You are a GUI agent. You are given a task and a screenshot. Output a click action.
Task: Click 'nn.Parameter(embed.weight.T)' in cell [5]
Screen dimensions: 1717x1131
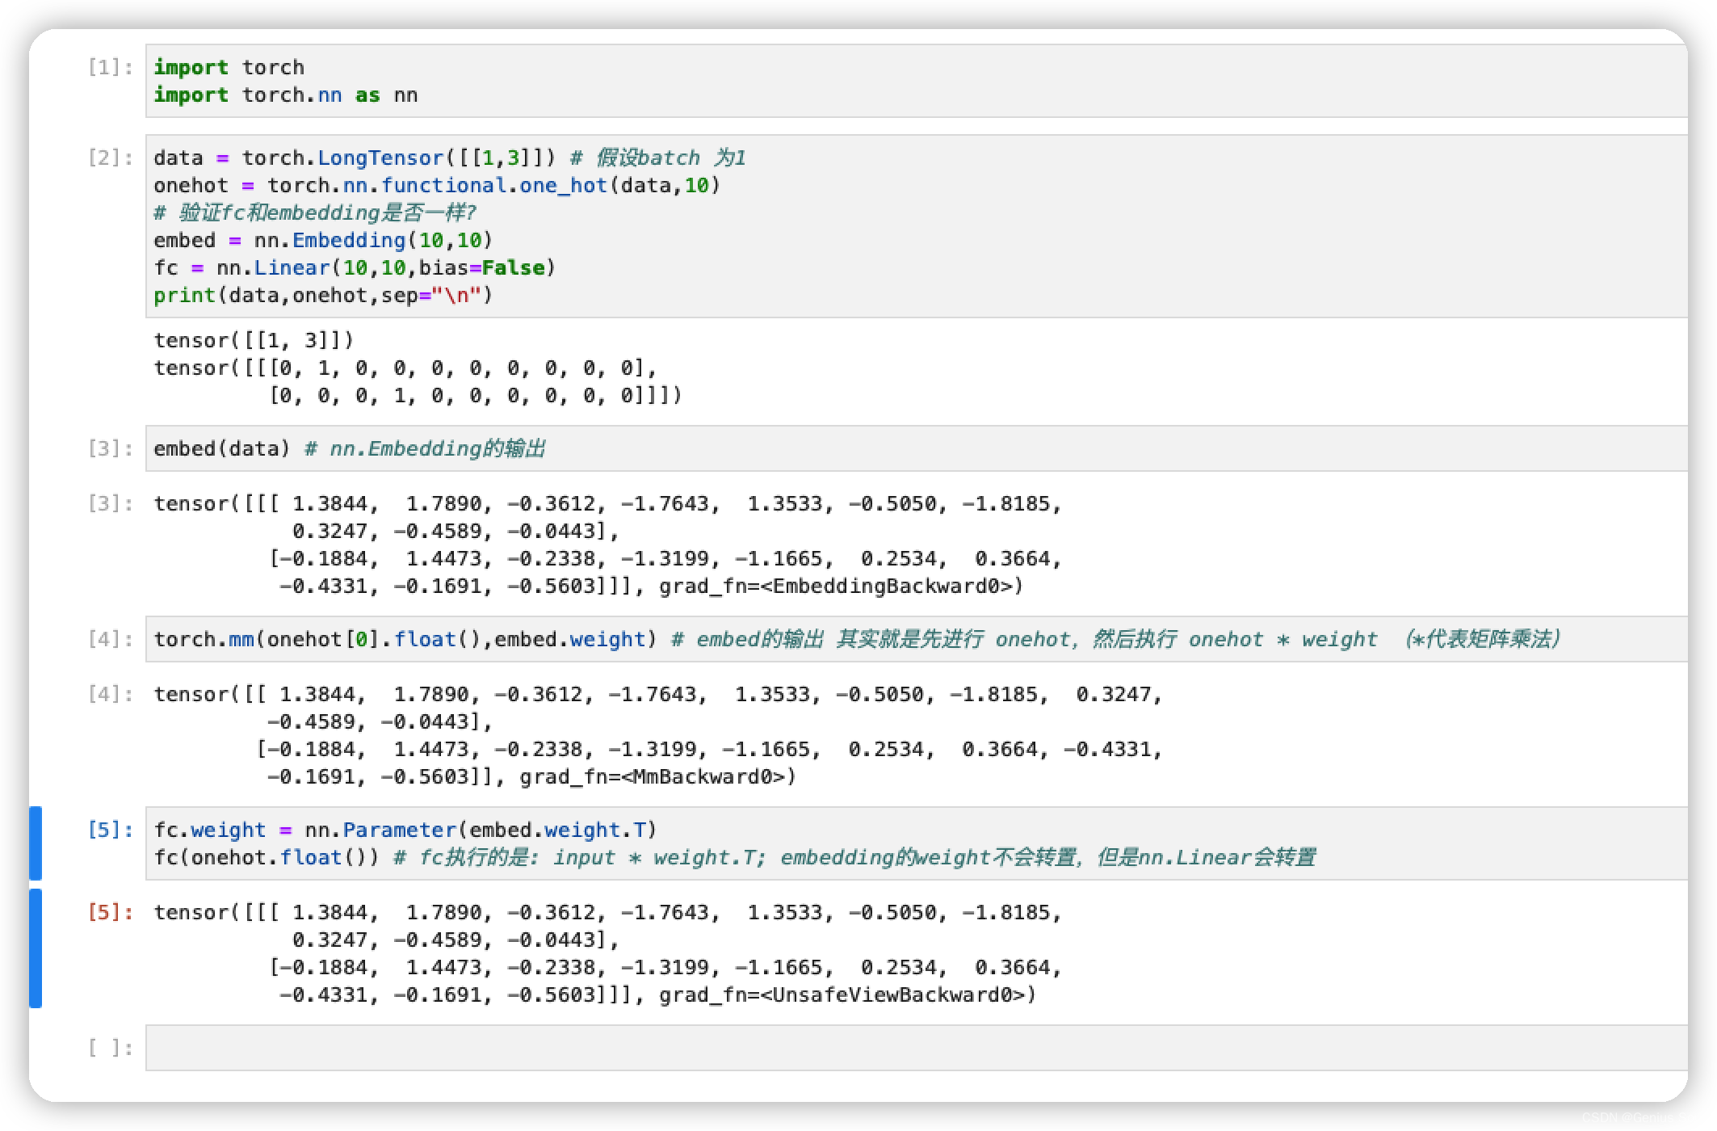[x=481, y=830]
